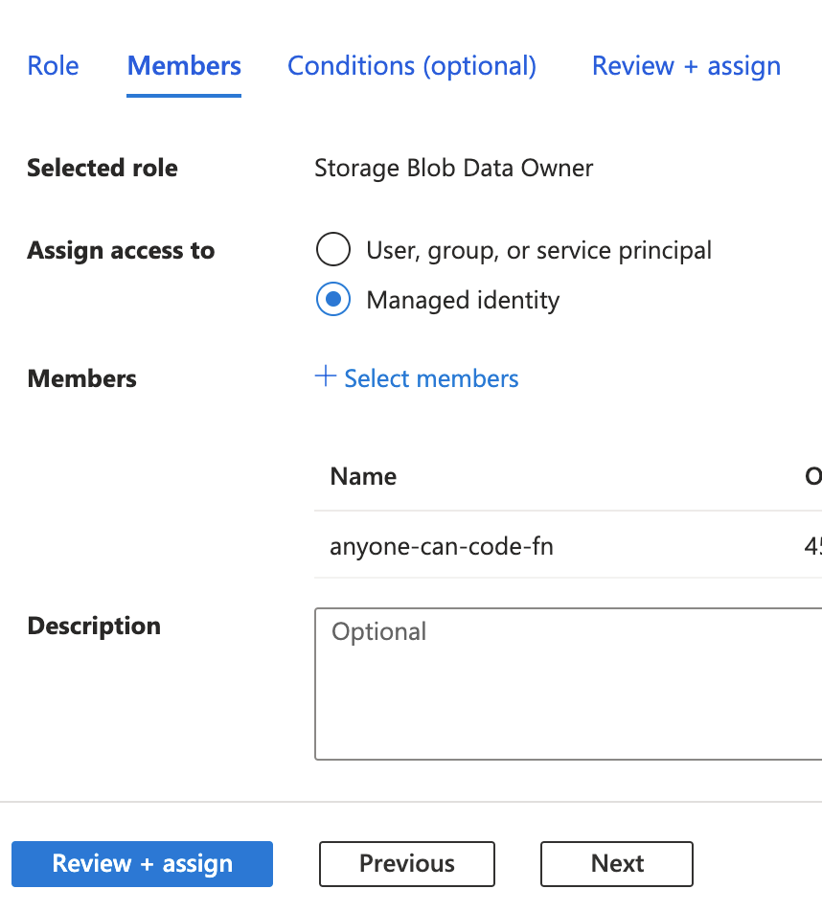Open the Members tab
The height and width of the screenshot is (912, 822).
pos(184,66)
